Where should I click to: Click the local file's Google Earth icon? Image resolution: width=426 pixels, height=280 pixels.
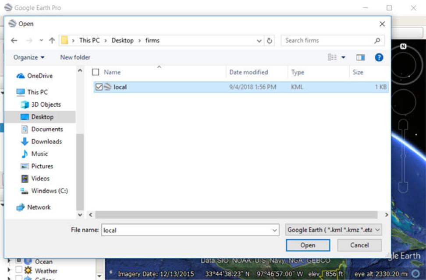click(108, 87)
